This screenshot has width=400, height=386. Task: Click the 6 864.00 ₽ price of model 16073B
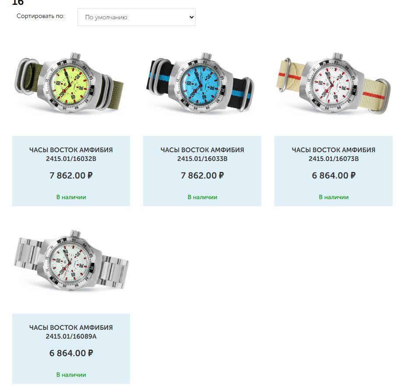333,175
